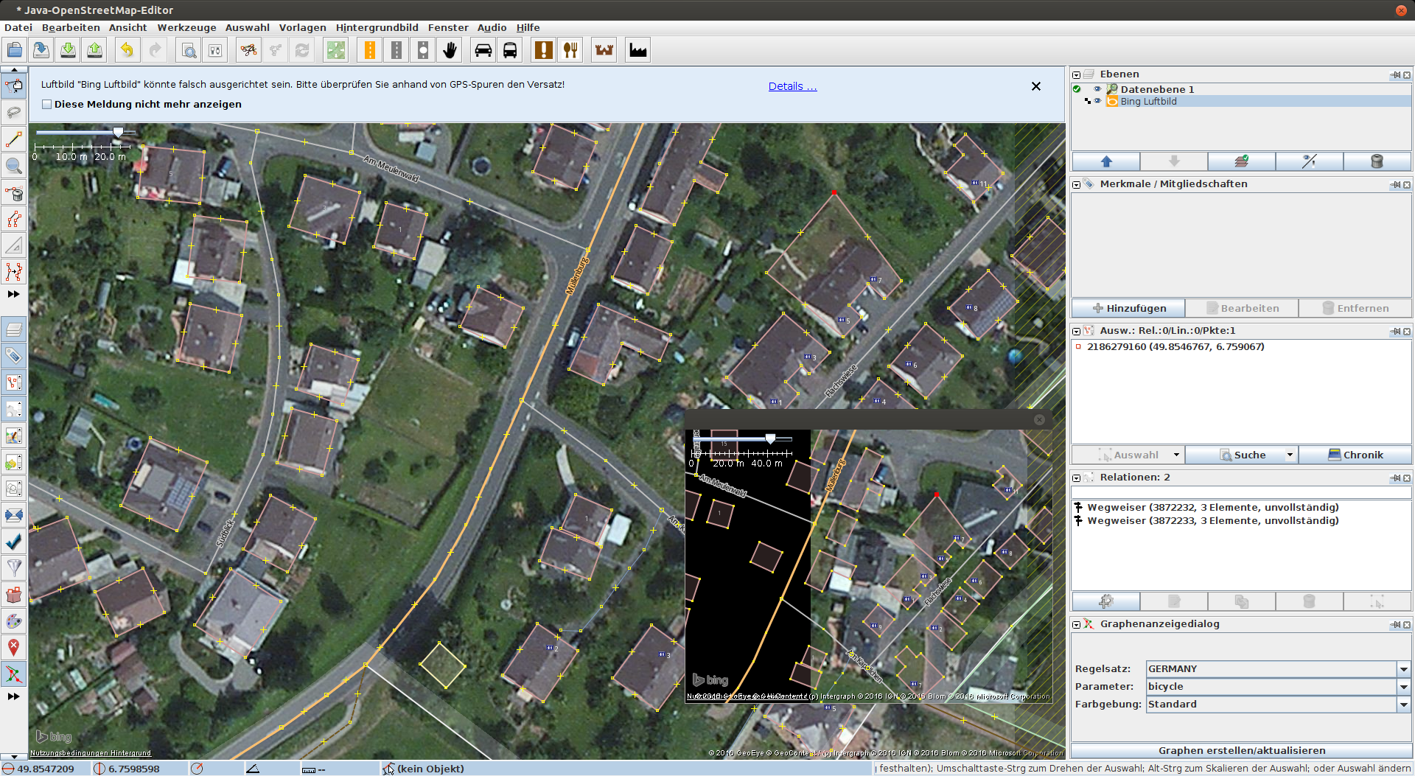Click the Undo arrow in the toolbar

click(127, 50)
